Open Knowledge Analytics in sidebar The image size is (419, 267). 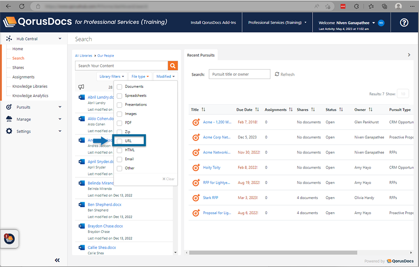pos(31,95)
